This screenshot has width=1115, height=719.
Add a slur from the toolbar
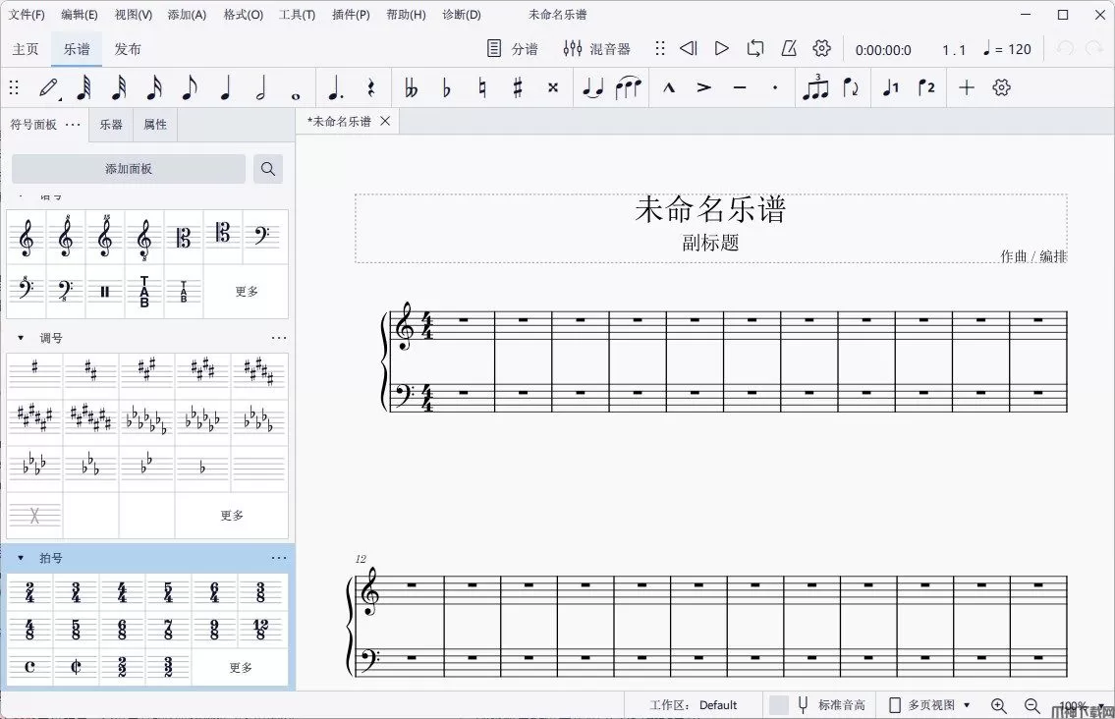click(x=628, y=88)
